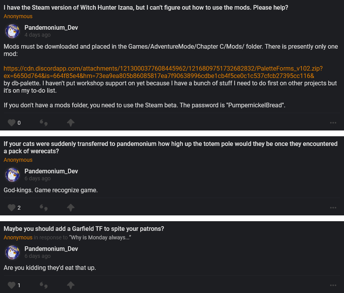
Task: Quote the werecats answer
Action: coord(44,208)
